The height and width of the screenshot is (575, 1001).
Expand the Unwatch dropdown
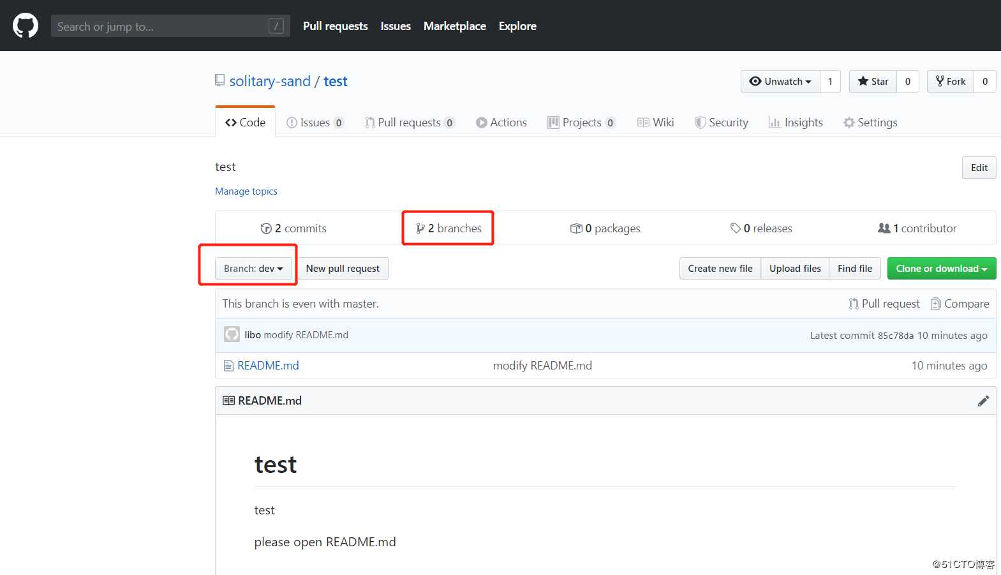(780, 81)
